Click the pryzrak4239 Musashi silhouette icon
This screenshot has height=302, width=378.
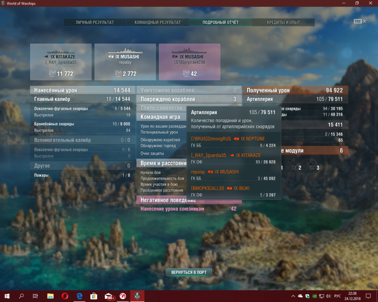click(189, 51)
